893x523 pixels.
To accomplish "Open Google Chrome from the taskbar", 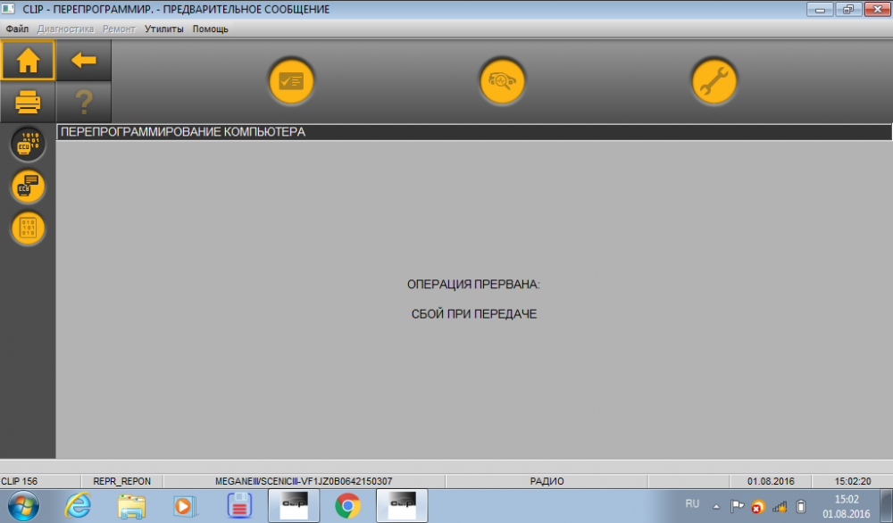I will pyautogui.click(x=348, y=506).
